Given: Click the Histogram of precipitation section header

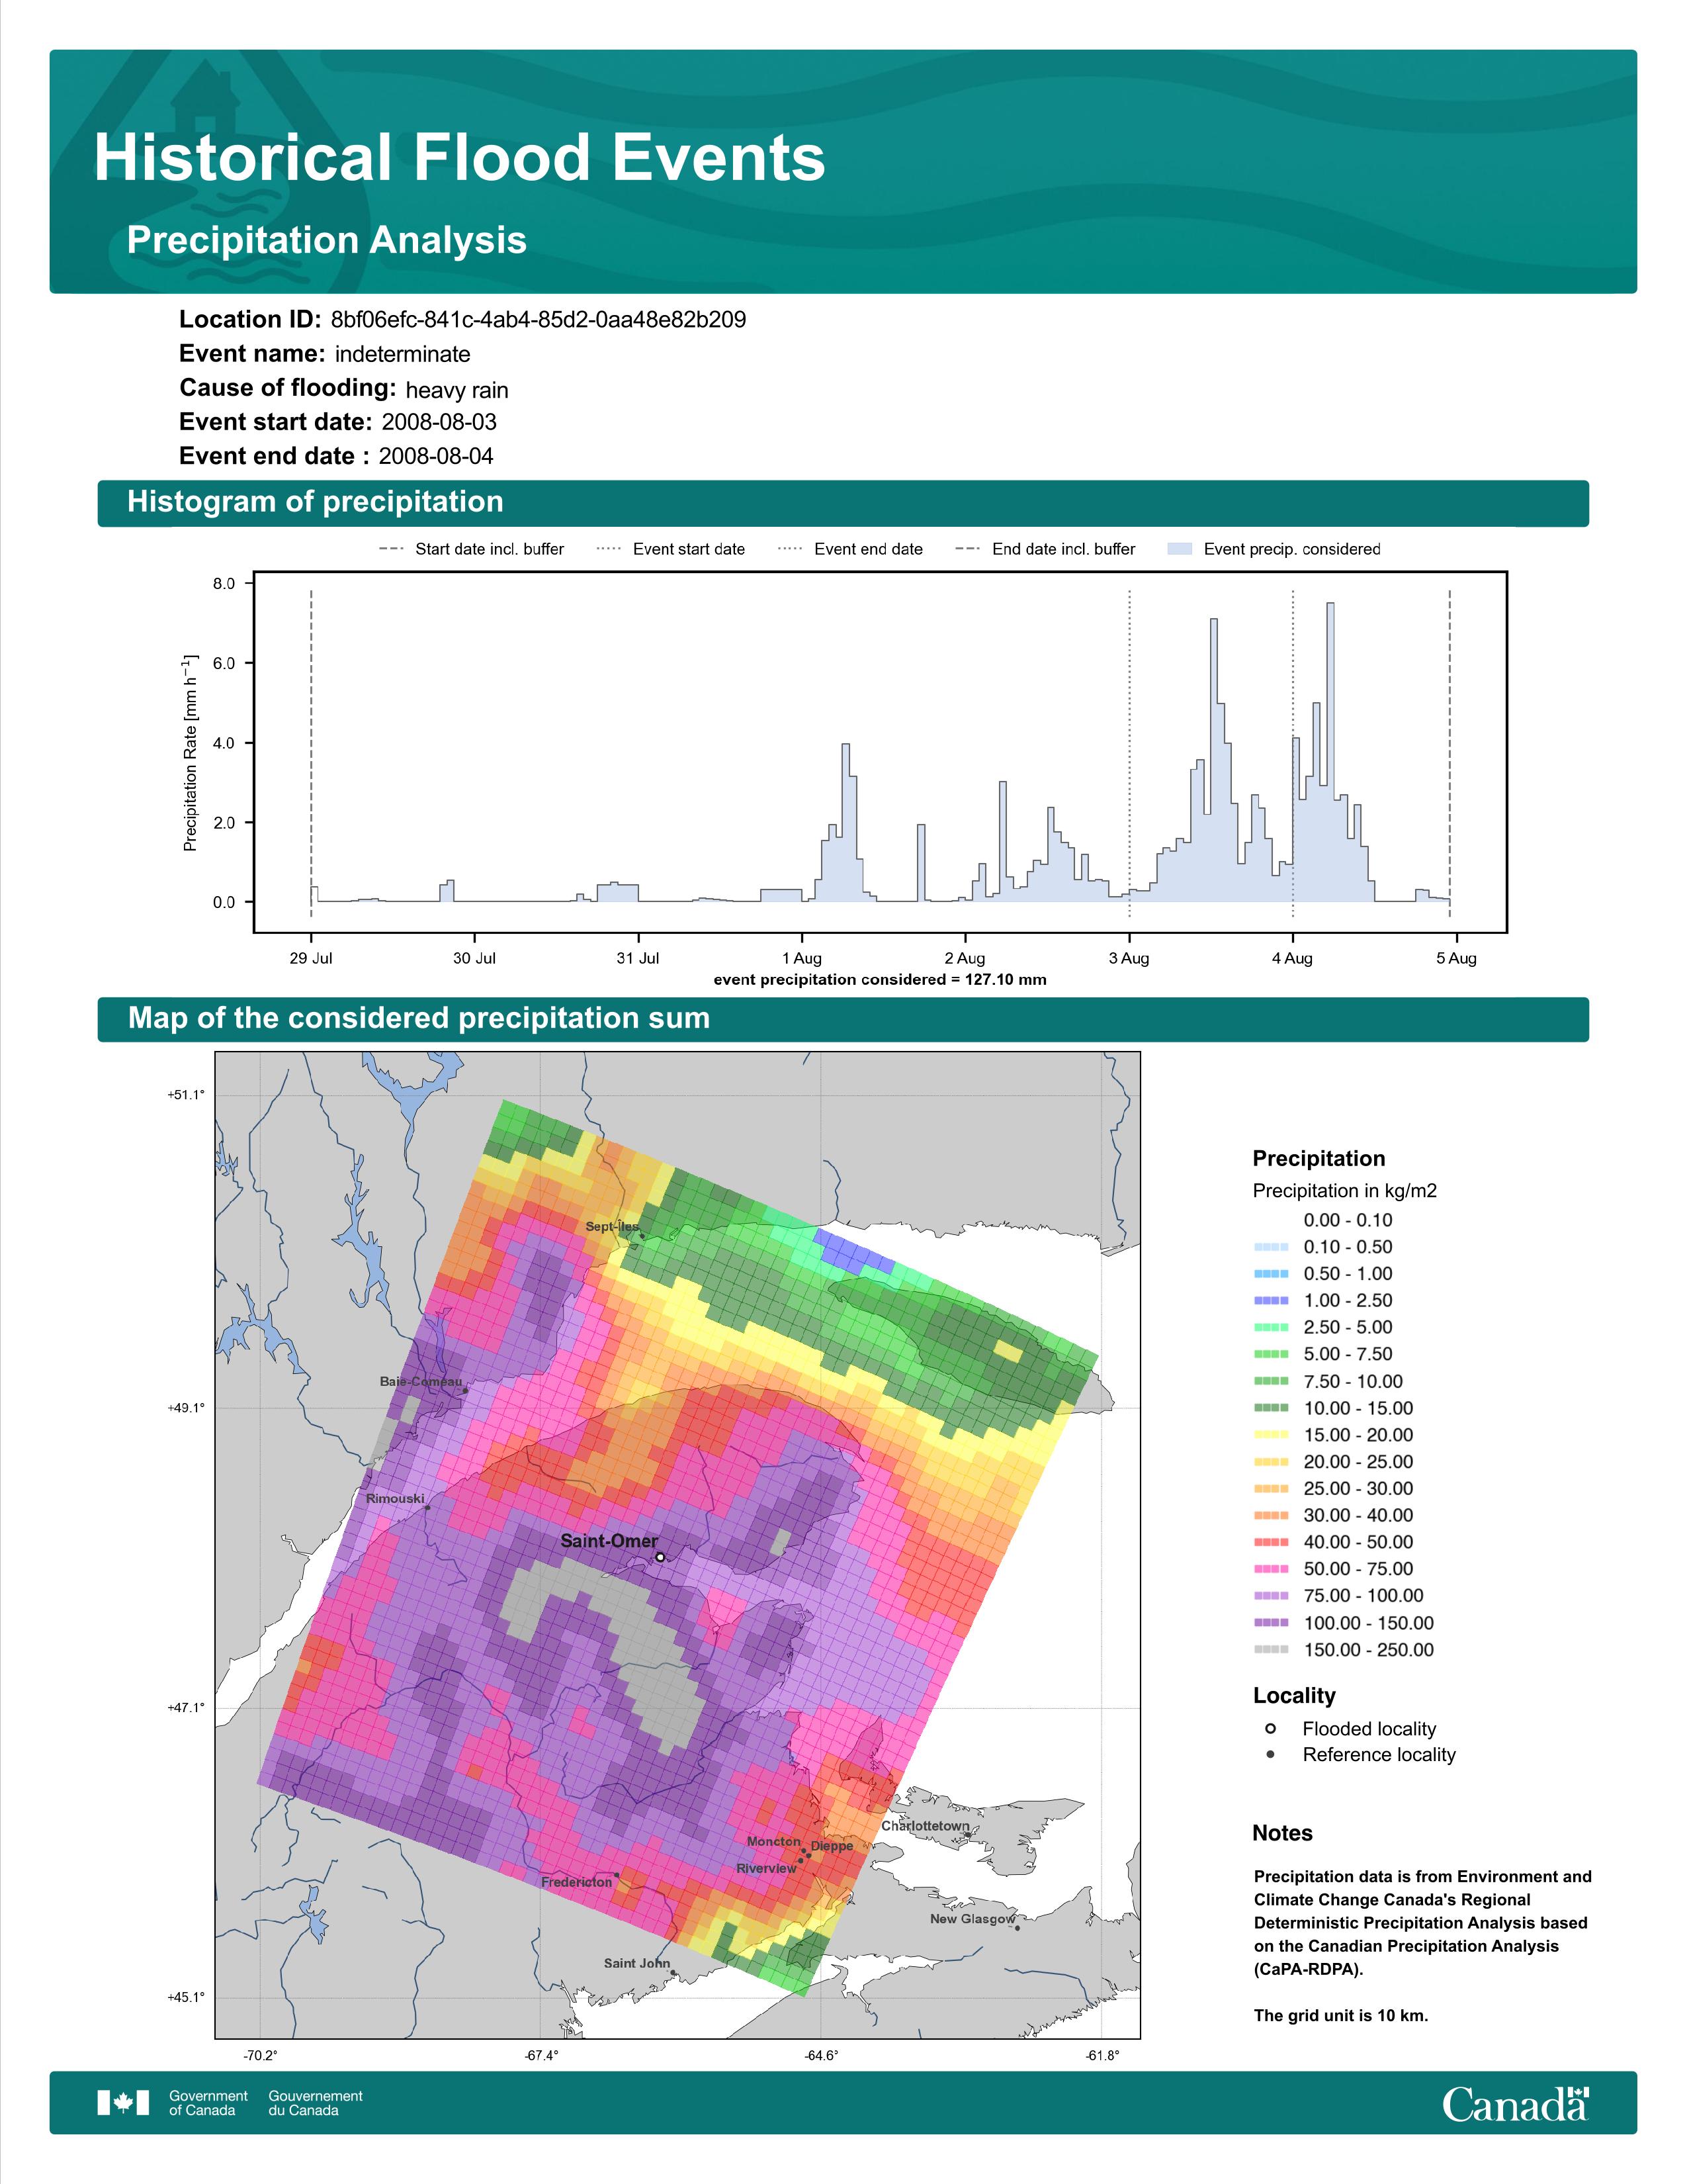Looking at the screenshot, I should click(315, 502).
